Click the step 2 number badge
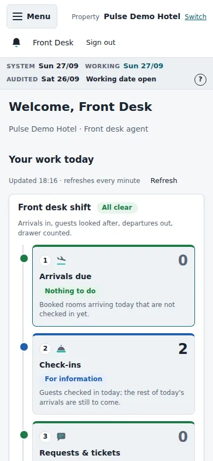The width and height of the screenshot is (213, 461). (x=45, y=348)
